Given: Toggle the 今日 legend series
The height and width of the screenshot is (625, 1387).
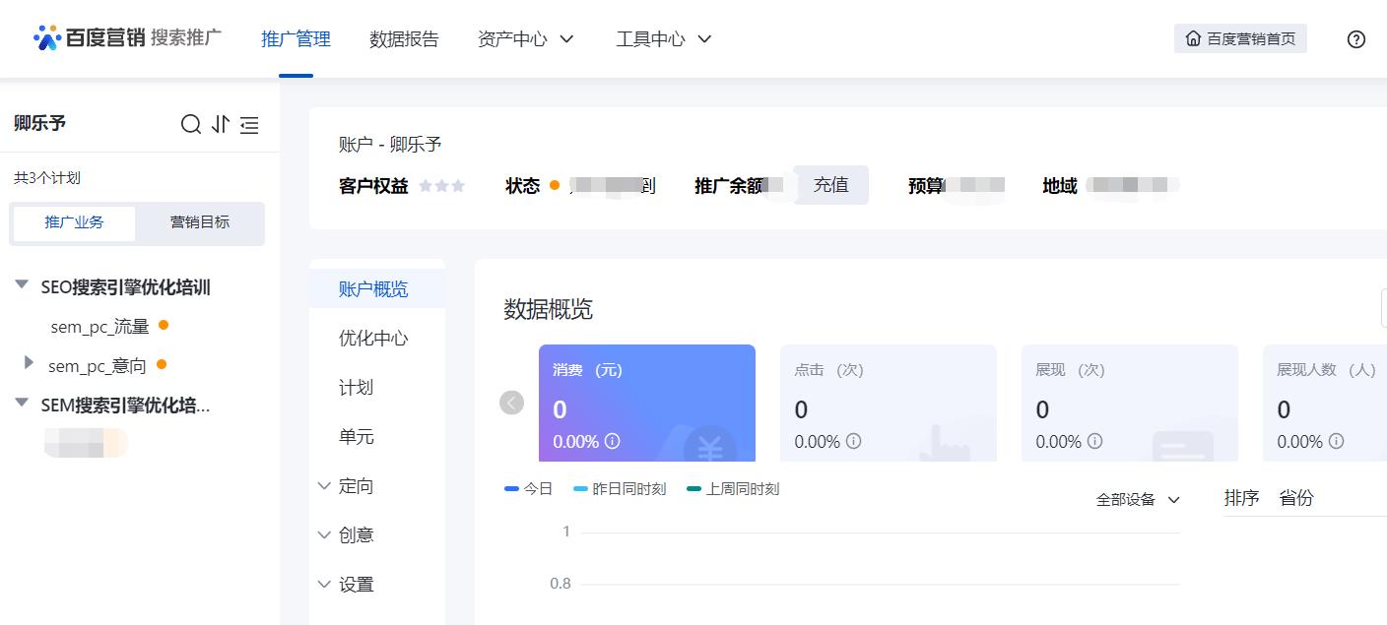Looking at the screenshot, I should tap(529, 488).
